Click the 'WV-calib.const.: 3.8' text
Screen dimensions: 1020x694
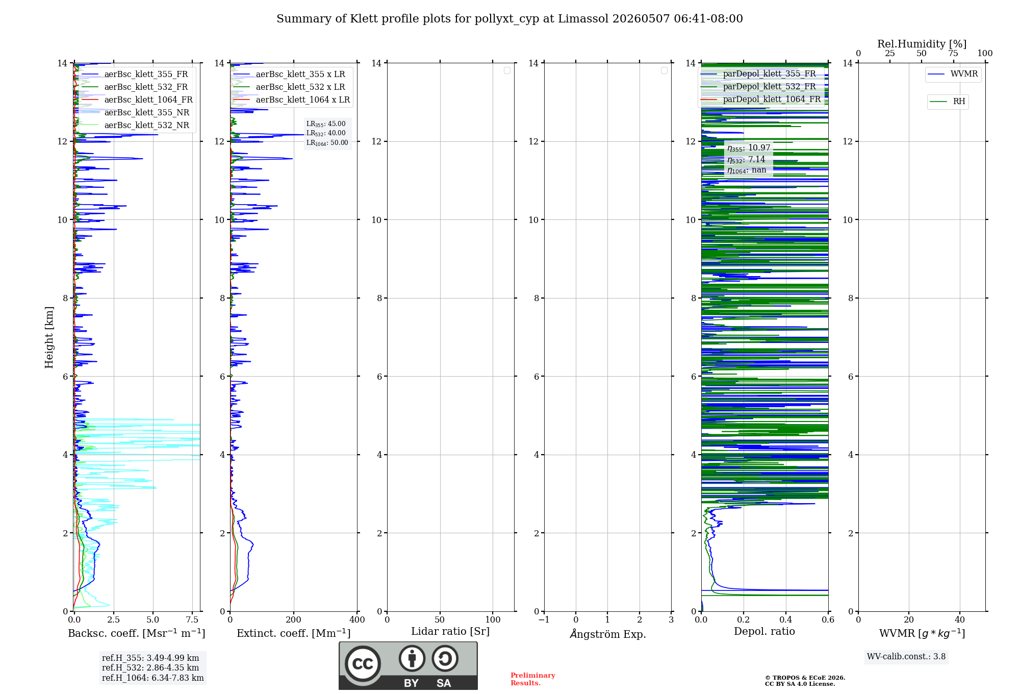coord(906,657)
